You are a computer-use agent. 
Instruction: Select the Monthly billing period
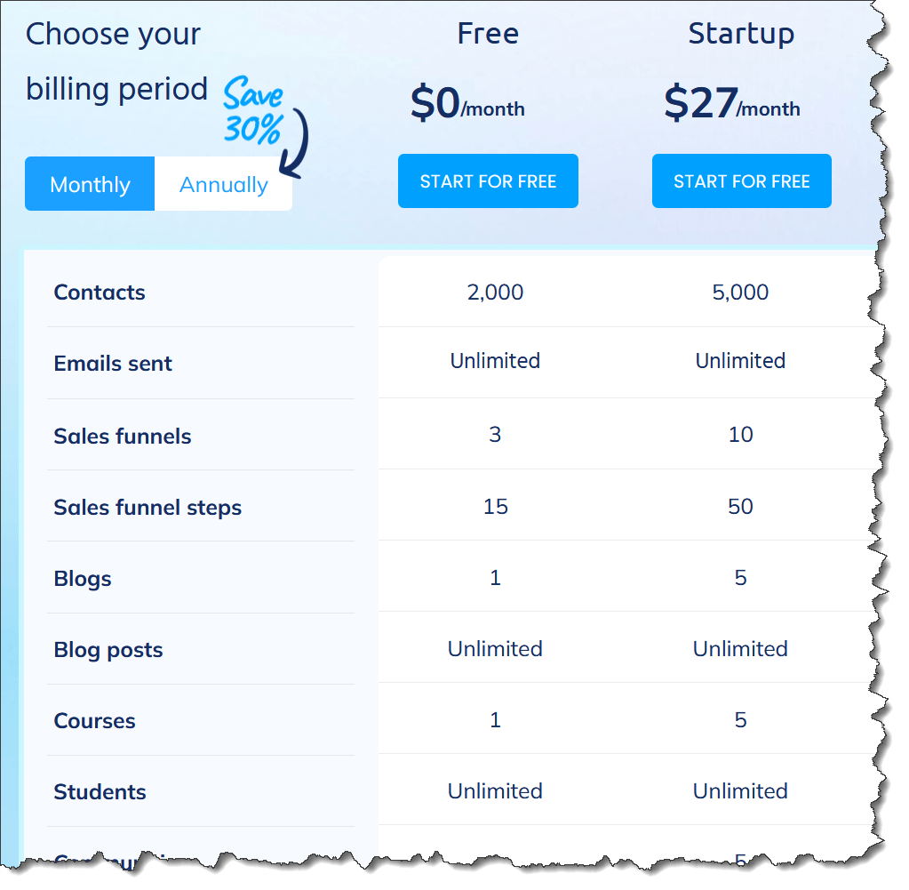pyautogui.click(x=90, y=184)
